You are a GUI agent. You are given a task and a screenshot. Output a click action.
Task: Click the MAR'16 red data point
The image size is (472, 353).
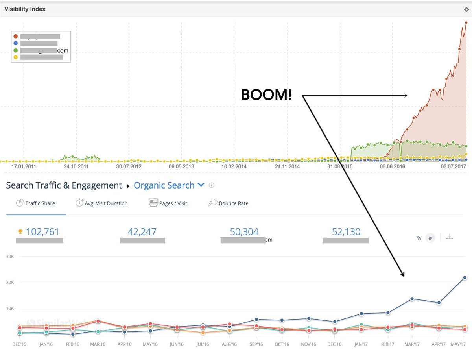point(98,322)
